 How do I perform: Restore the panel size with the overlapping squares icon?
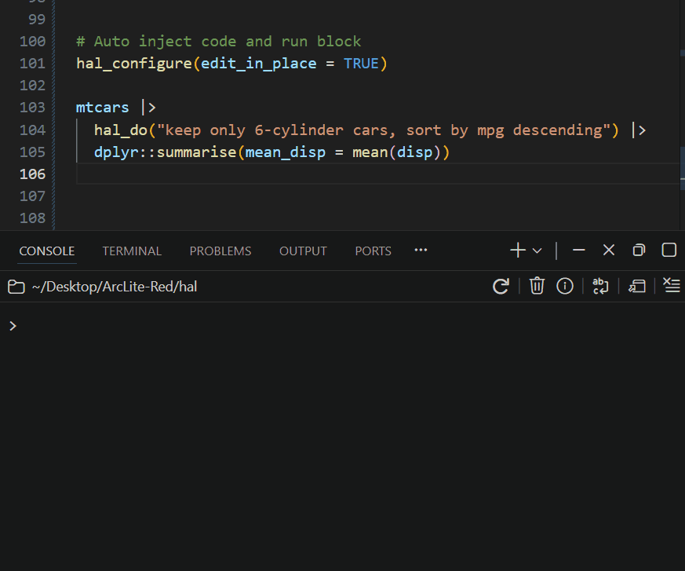pos(639,251)
